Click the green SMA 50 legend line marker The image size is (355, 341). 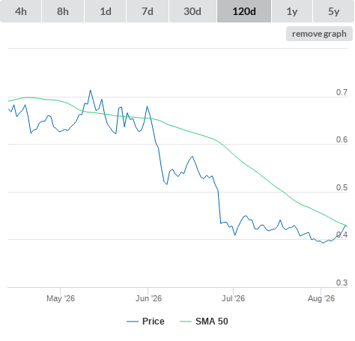186,322
